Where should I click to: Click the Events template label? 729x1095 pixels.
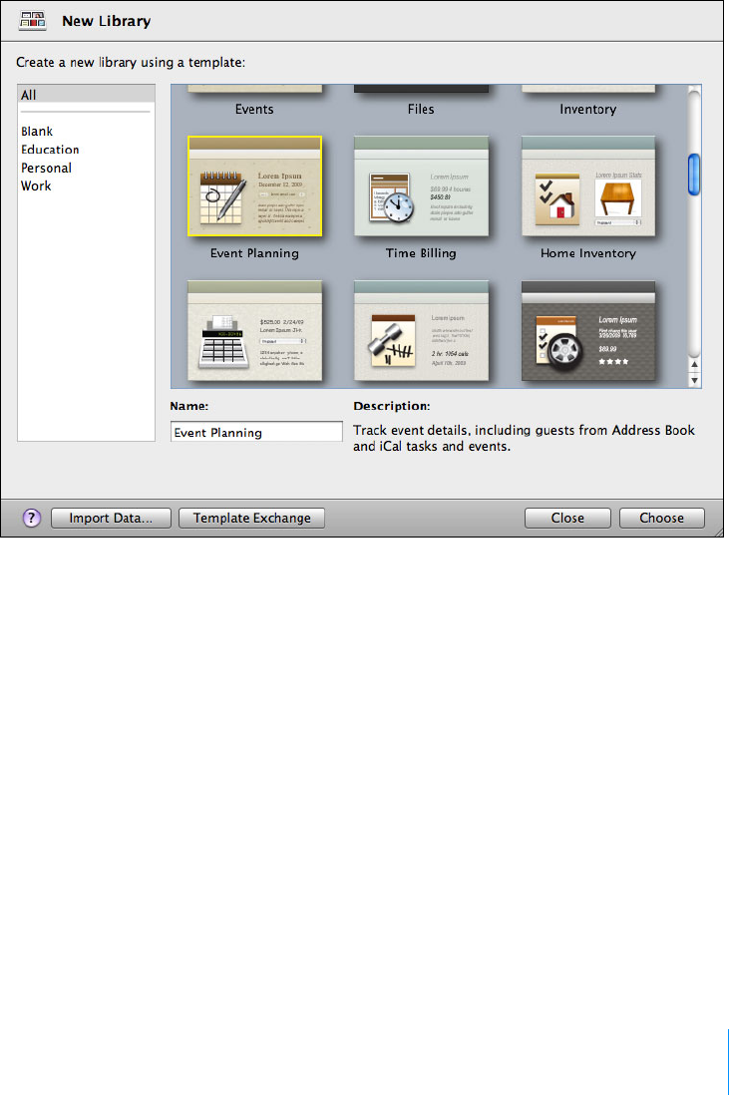(x=254, y=109)
